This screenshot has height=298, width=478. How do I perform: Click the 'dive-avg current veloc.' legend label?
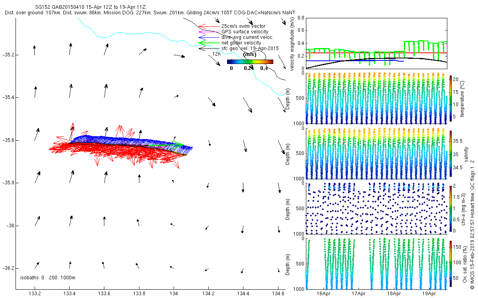coord(247,37)
